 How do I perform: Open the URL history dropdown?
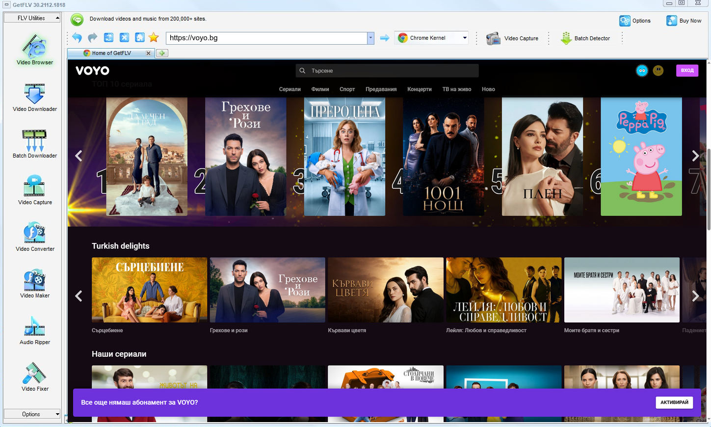pyautogui.click(x=370, y=38)
